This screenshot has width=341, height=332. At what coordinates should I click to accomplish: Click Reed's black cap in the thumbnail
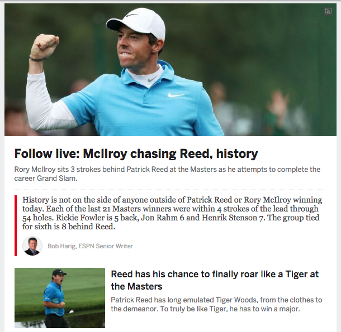click(59, 272)
